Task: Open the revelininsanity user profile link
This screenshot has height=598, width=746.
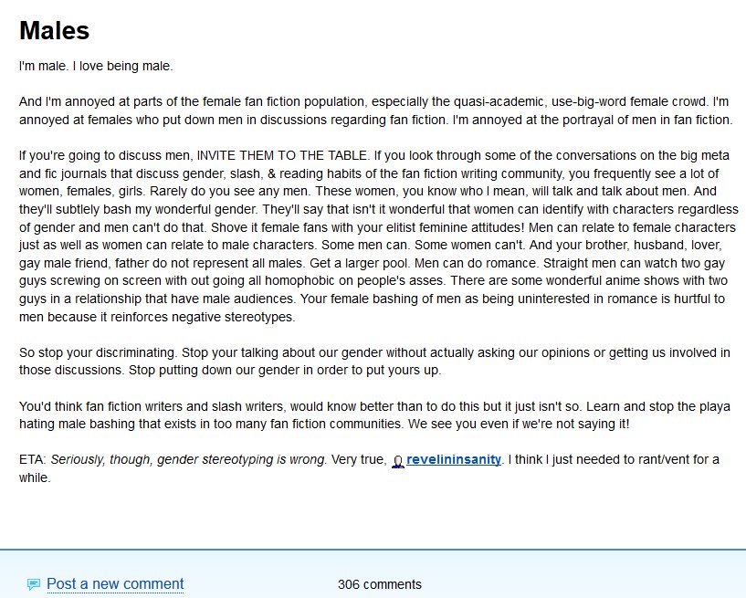Action: [454, 459]
